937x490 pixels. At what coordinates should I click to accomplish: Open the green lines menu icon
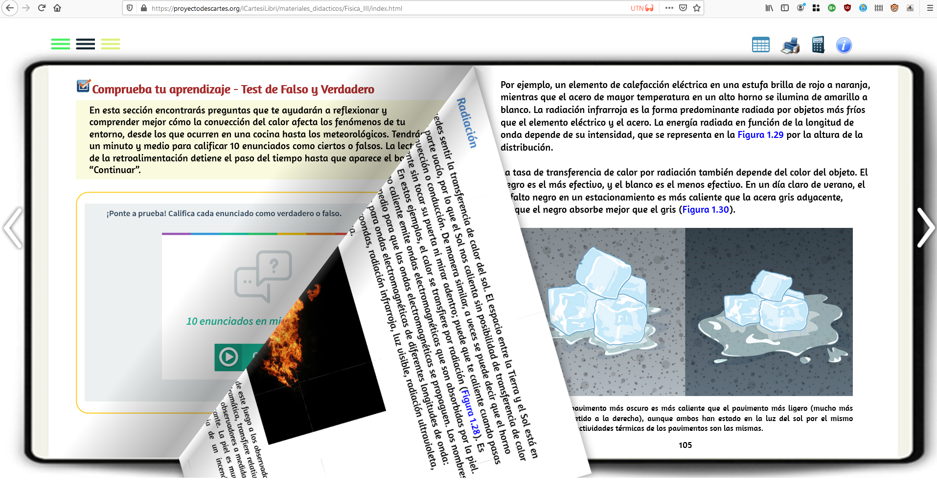tap(61, 44)
